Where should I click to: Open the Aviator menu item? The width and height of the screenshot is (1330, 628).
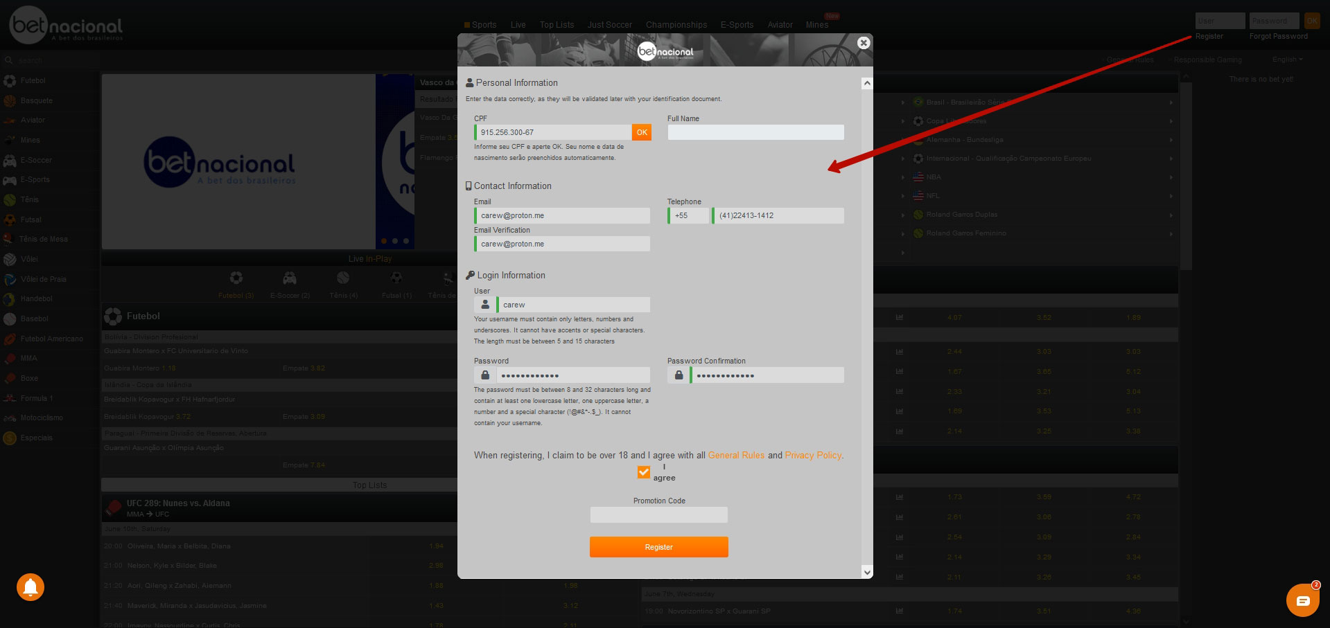(780, 25)
